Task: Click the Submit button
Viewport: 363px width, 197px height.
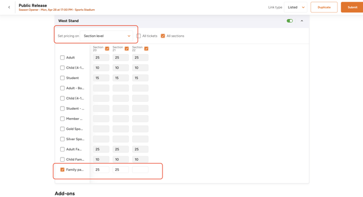Action: pyautogui.click(x=352, y=7)
